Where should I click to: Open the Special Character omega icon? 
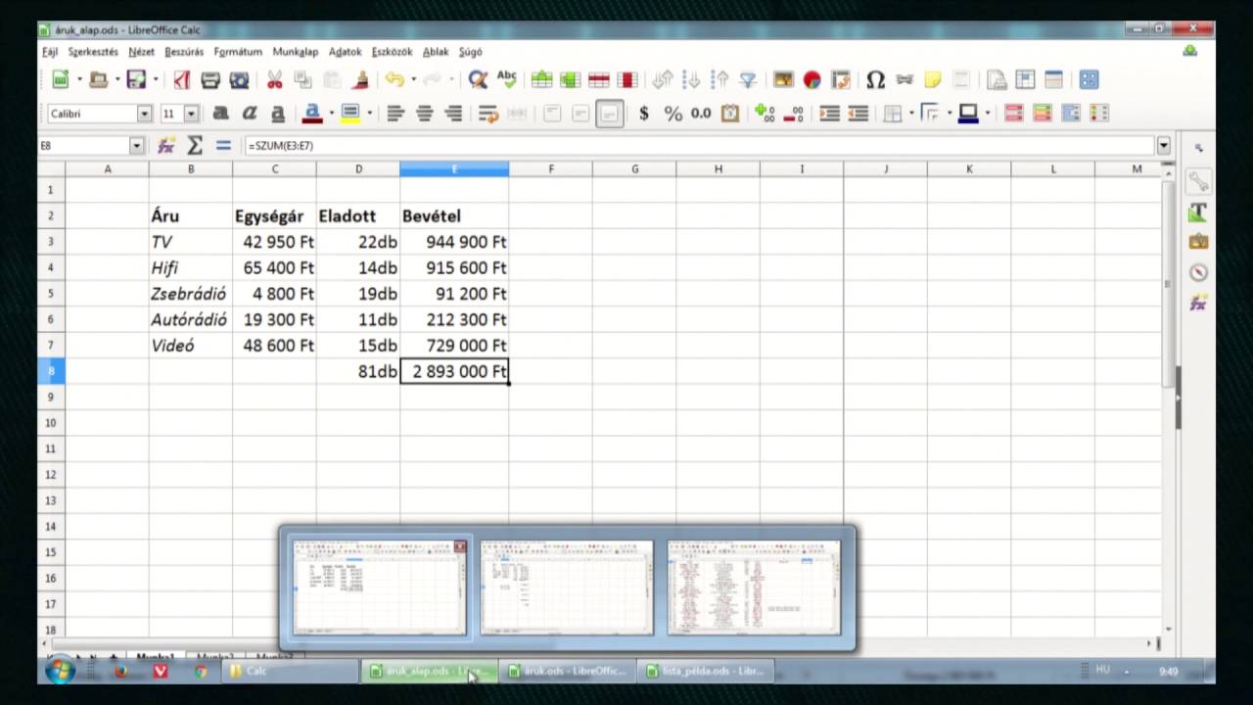point(875,80)
